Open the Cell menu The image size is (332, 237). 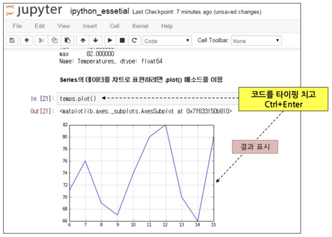coord(115,26)
